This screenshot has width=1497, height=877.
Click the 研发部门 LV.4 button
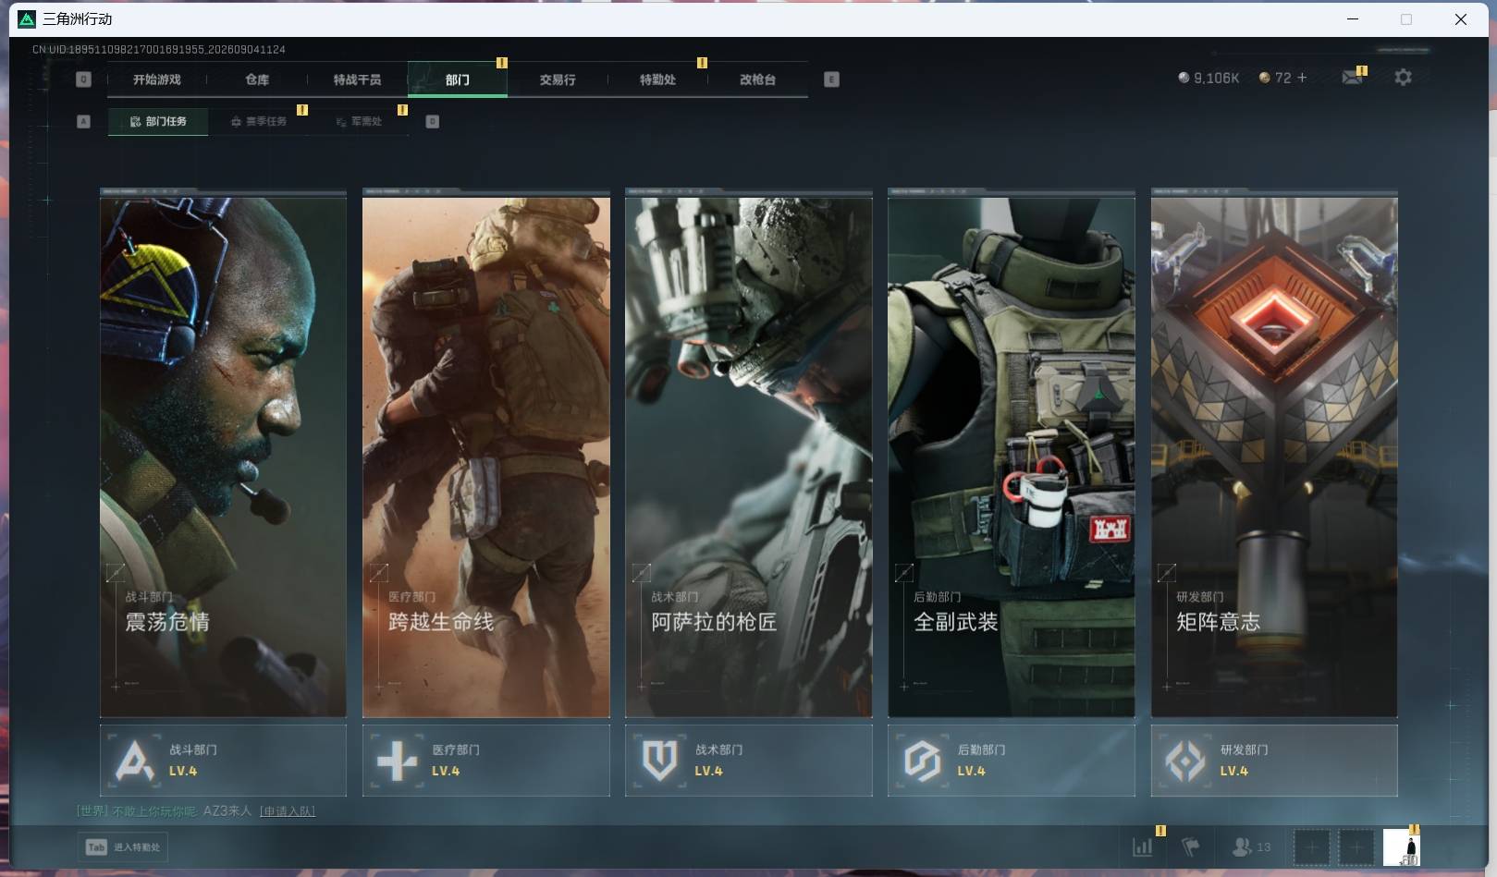[1273, 761]
